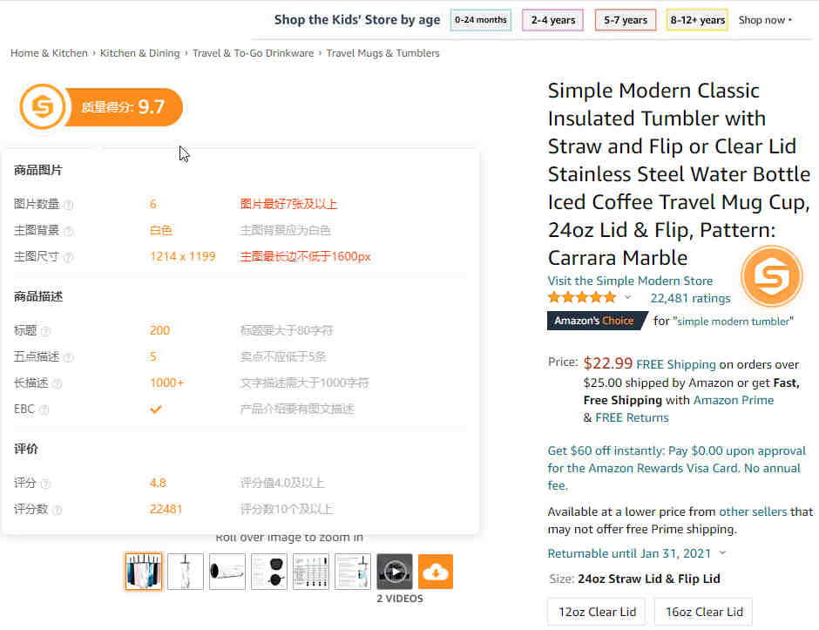Open Travel & To-Go Drinkware breadcrumb
819x630 pixels.
click(253, 53)
